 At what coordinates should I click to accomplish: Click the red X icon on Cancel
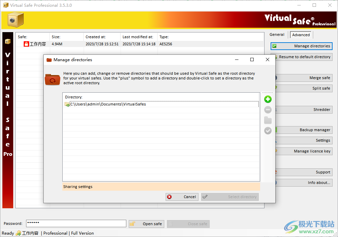[x=169, y=197]
